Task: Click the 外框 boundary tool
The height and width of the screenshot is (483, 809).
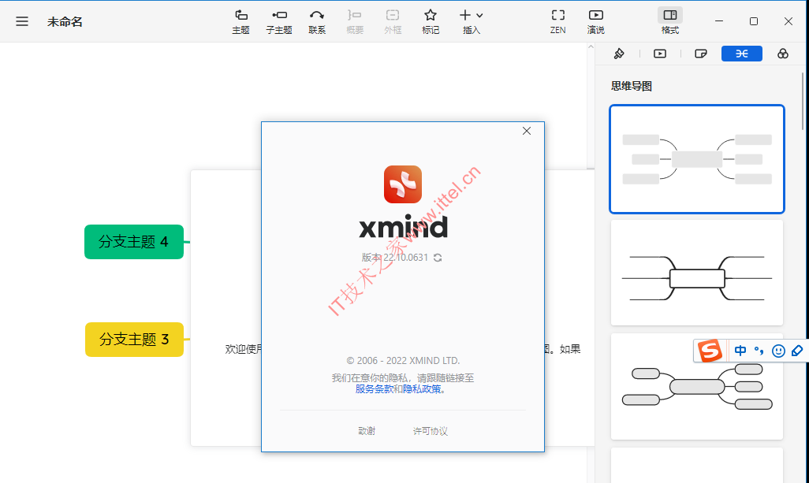Action: [393, 21]
